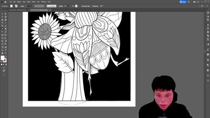Image resolution: width=210 pixels, height=118 pixels.
Task: Select the Free Transform tool
Action: point(6,35)
